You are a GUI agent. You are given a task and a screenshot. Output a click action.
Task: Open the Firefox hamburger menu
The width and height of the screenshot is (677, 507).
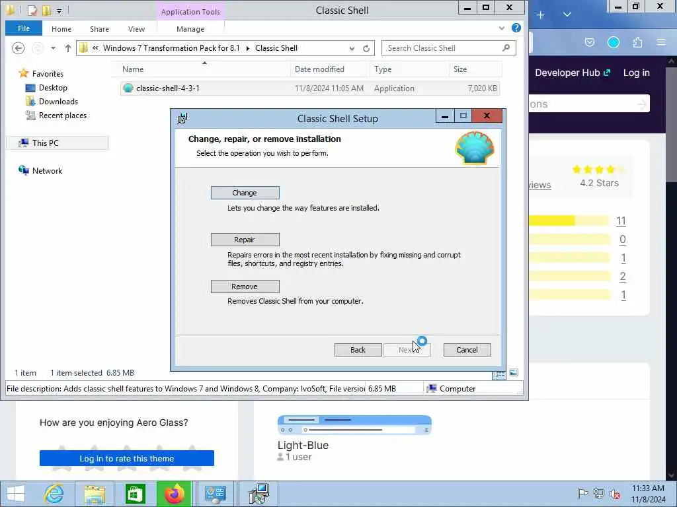click(661, 42)
